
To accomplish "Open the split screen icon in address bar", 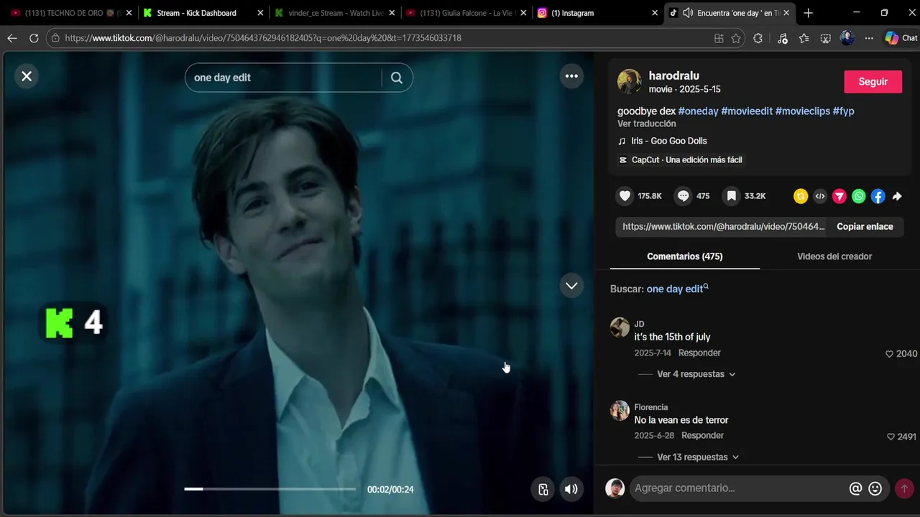I will point(719,38).
